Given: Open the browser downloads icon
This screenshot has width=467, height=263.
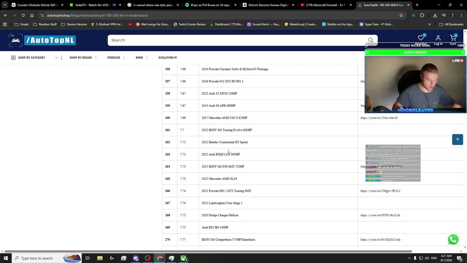Looking at the screenshot, I should point(435,15).
